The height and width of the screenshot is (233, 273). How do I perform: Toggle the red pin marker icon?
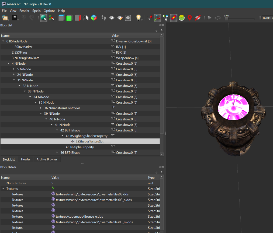tap(150, 18)
